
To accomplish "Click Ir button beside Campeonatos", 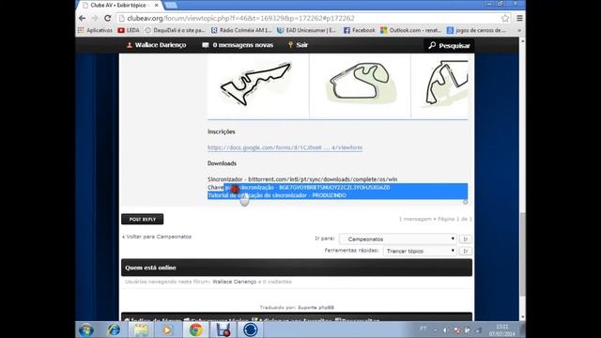I will click(x=466, y=239).
